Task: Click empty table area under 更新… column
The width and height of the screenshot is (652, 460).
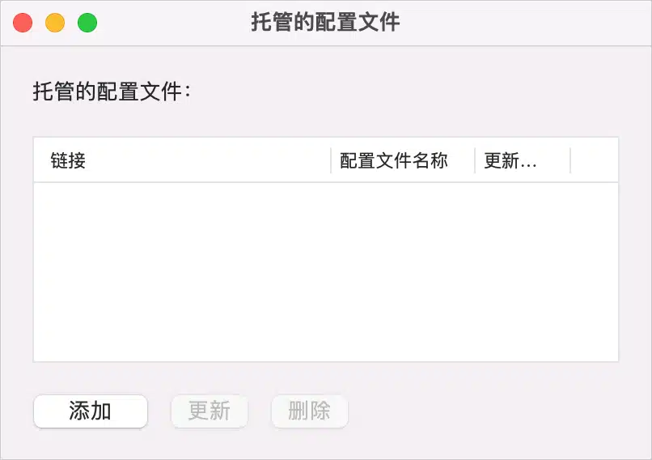Action: (523, 272)
